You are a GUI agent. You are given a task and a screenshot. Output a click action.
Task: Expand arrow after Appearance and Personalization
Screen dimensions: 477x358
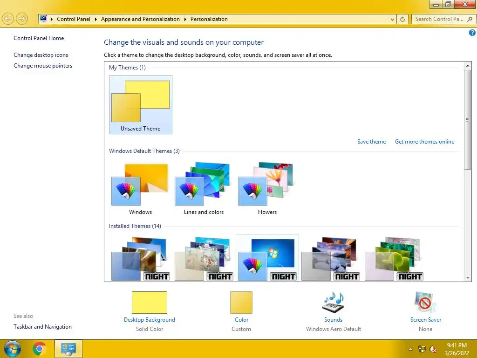click(x=185, y=19)
